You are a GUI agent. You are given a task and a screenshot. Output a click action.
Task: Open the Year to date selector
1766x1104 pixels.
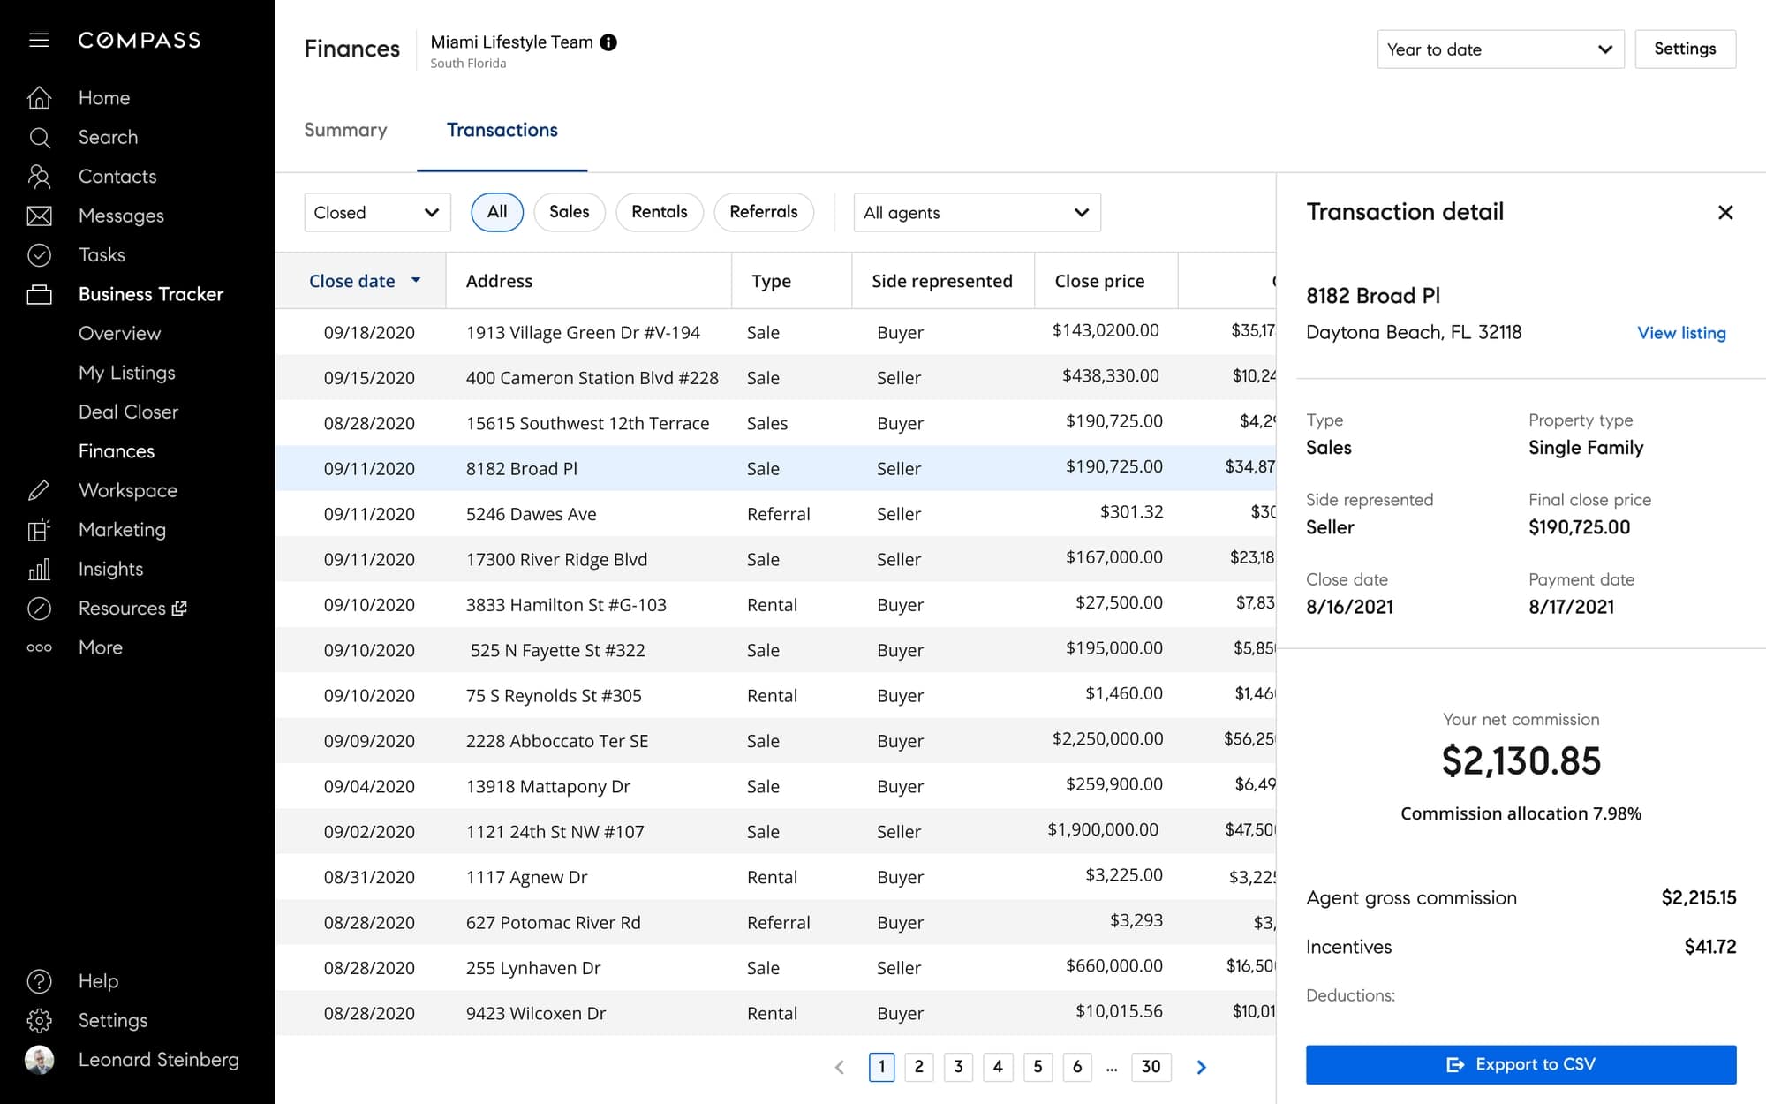click(1500, 49)
